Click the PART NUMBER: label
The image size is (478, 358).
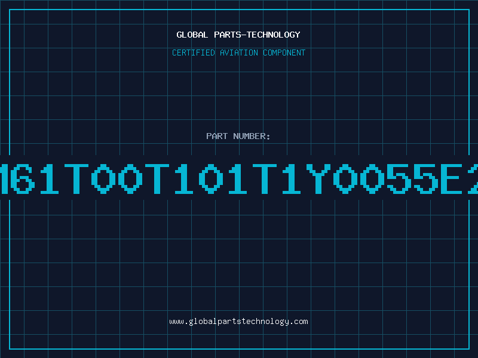pyautogui.click(x=238, y=136)
